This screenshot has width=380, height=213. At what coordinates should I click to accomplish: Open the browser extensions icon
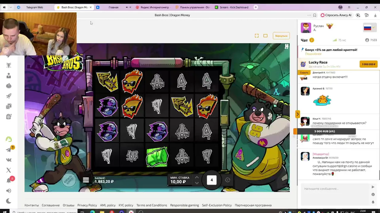click(x=367, y=15)
